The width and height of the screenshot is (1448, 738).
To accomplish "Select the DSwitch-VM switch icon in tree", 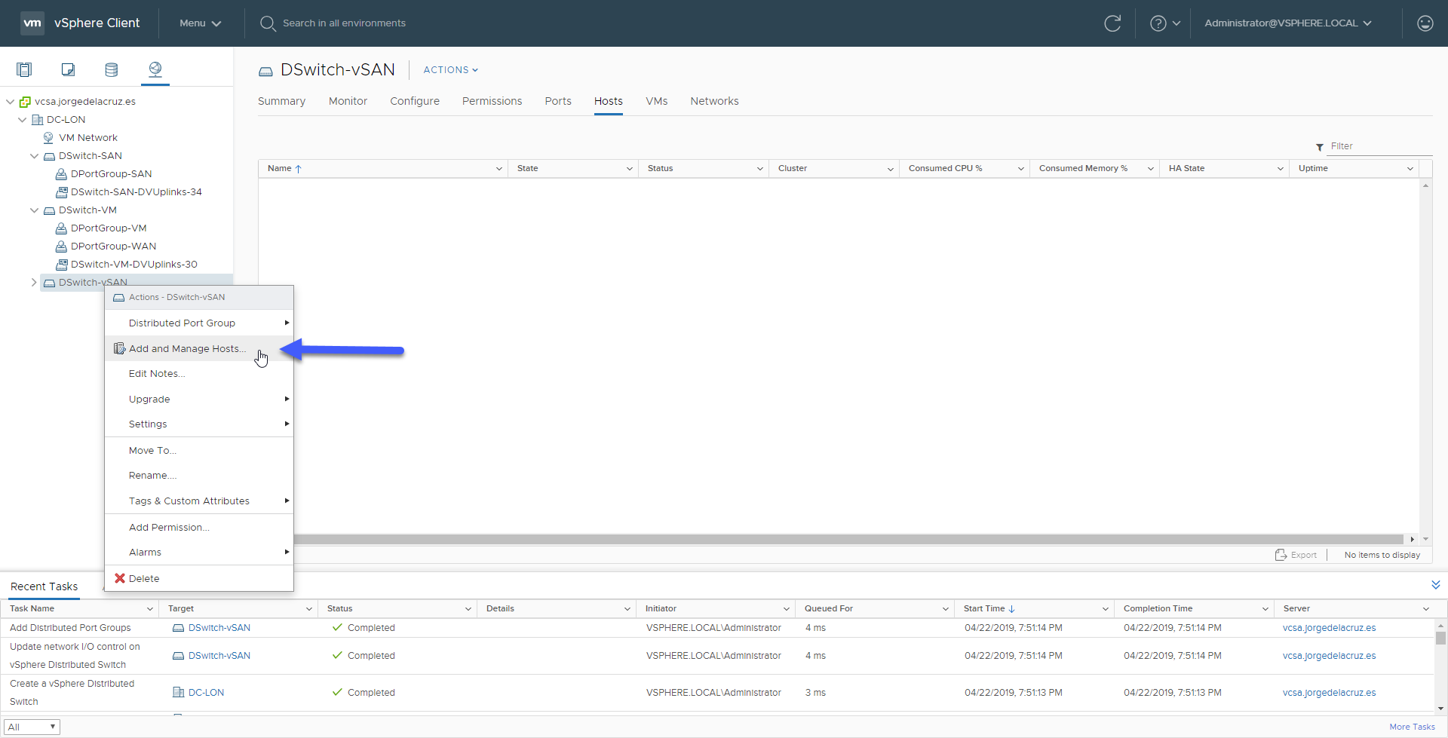I will pyautogui.click(x=49, y=210).
